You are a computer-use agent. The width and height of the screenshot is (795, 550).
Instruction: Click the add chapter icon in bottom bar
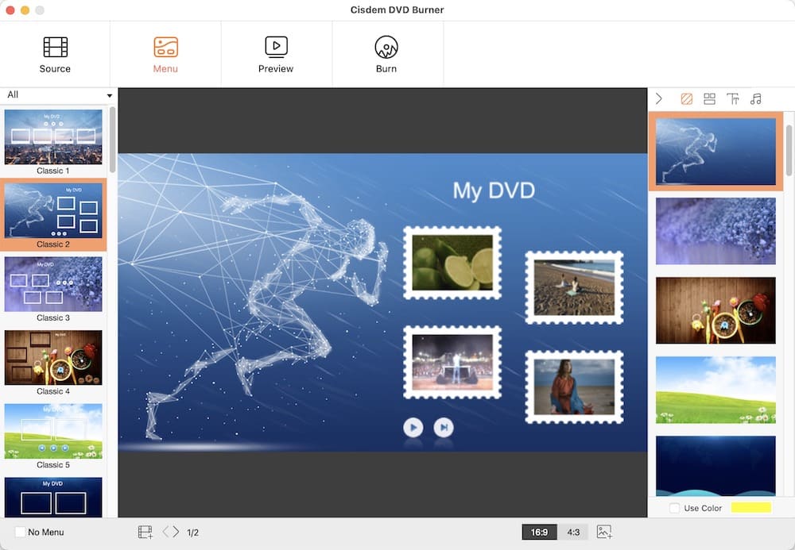click(145, 533)
